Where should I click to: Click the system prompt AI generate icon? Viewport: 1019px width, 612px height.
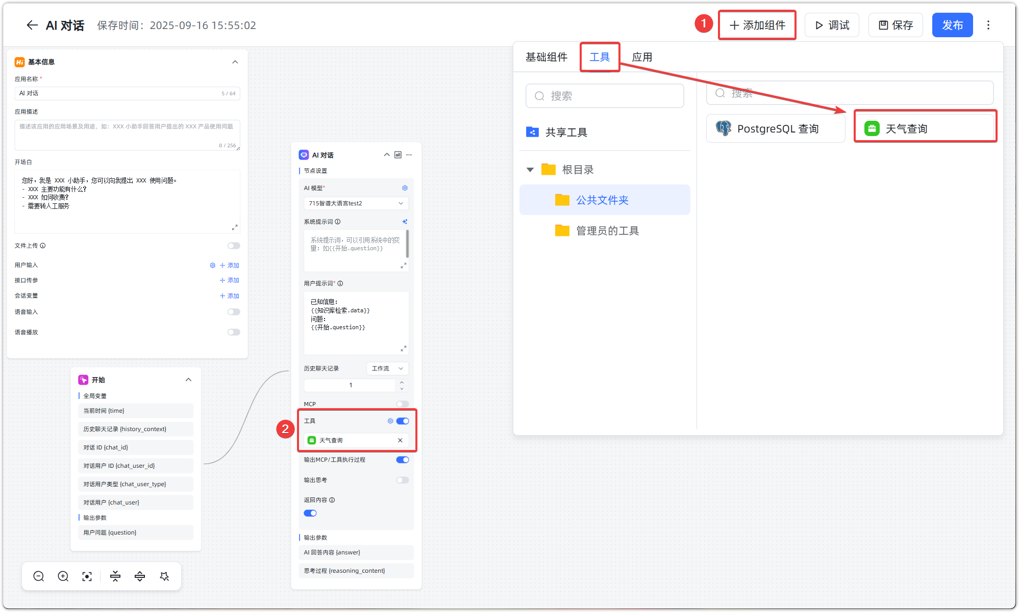(405, 222)
